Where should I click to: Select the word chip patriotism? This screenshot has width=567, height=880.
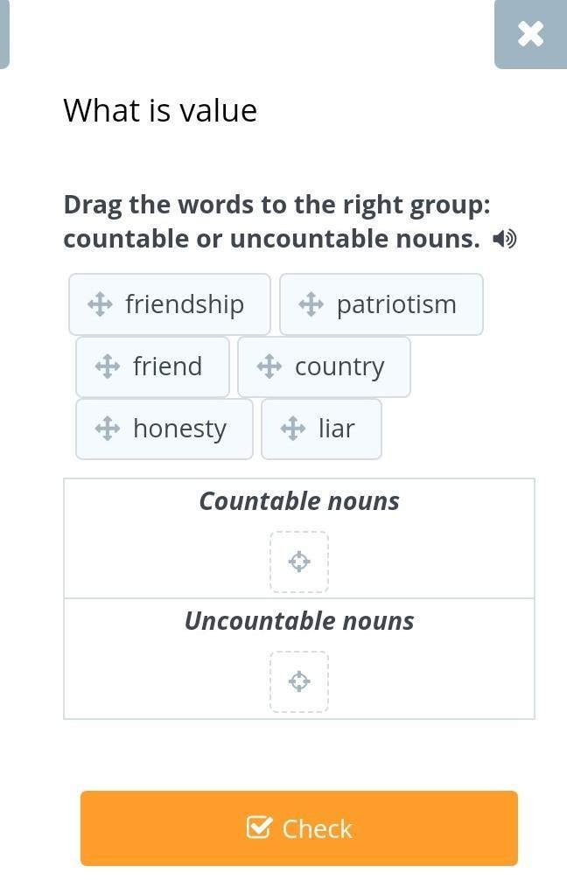[x=396, y=304]
